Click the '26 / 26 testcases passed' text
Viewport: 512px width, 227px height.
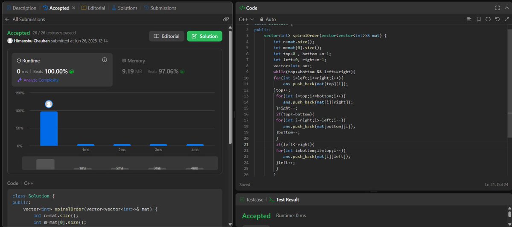point(55,33)
